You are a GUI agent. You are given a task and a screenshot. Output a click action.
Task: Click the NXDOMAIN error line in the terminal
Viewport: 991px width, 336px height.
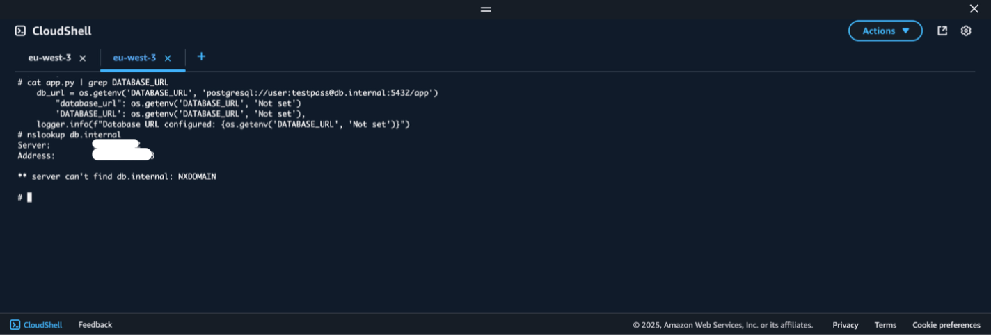click(117, 177)
